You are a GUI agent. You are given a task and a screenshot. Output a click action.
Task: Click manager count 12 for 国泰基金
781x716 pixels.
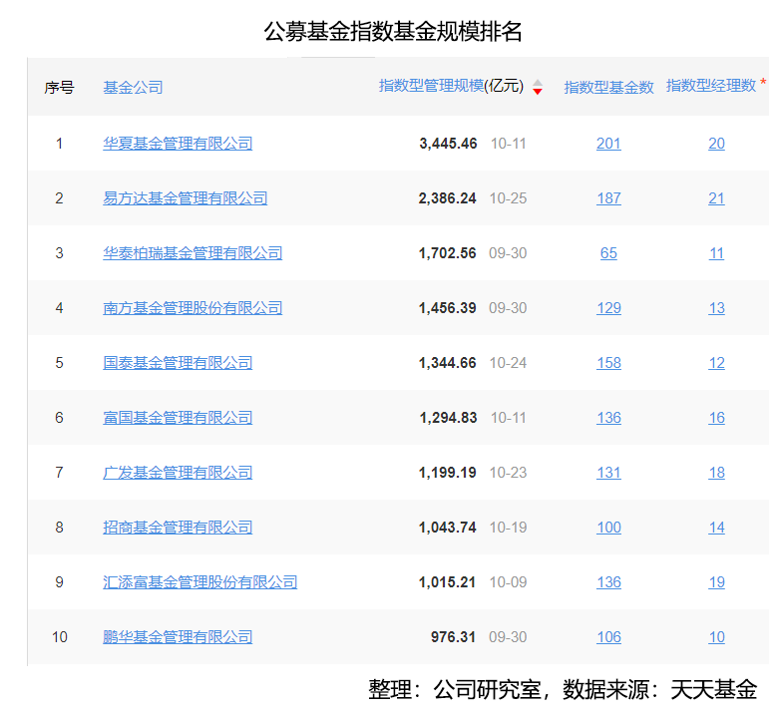click(x=716, y=362)
